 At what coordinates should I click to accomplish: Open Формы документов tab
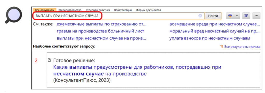click(x=148, y=10)
